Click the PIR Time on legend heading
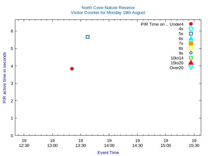This screenshot has height=156, width=208. 162,24
